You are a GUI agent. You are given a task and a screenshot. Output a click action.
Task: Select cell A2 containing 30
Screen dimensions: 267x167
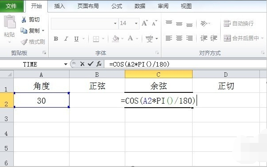click(x=41, y=100)
